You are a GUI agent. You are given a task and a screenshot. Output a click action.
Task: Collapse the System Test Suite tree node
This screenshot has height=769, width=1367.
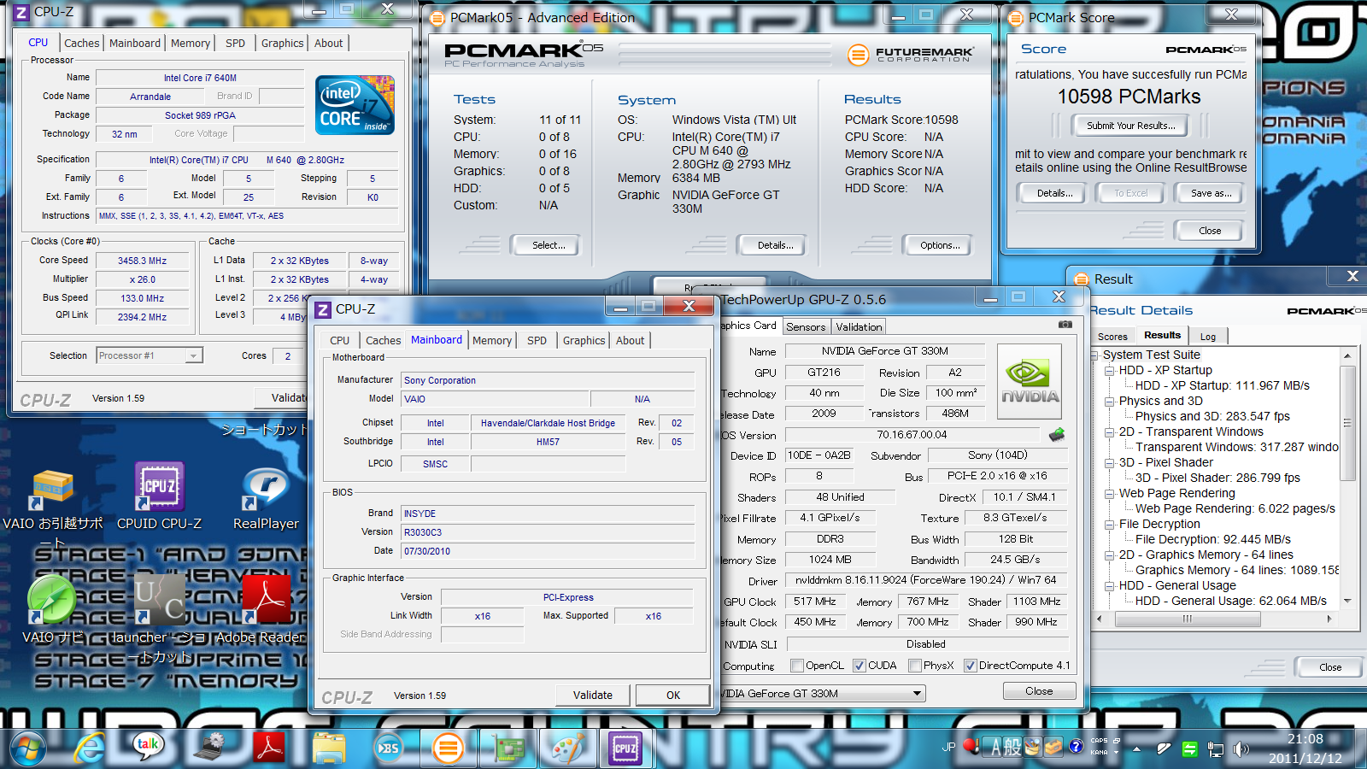(1095, 355)
